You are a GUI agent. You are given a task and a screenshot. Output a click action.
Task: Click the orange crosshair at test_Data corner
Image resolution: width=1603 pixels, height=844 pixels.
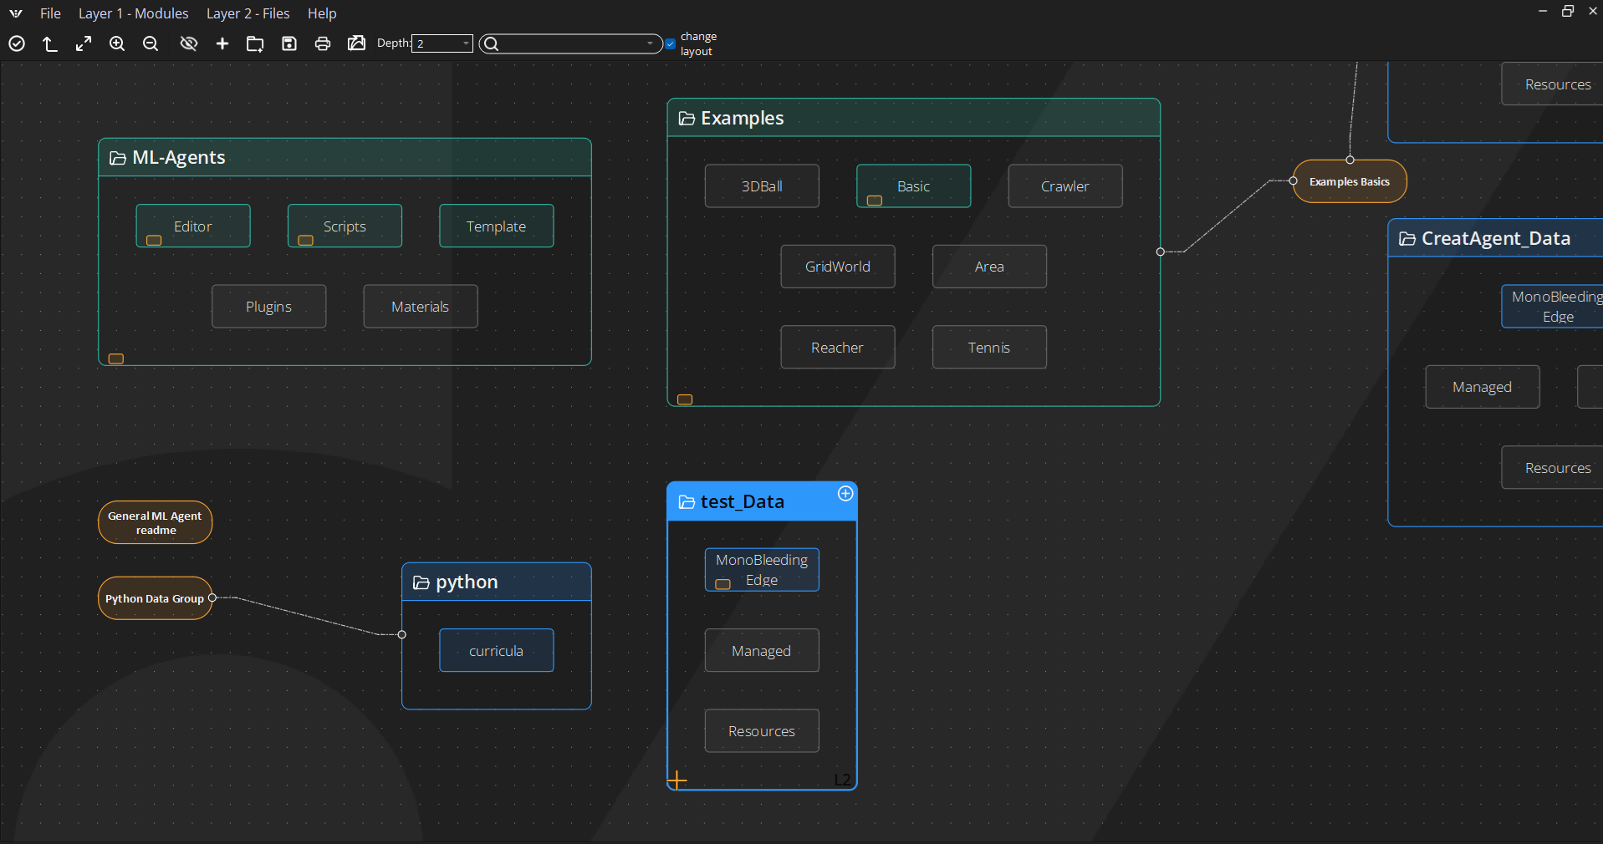point(677,780)
